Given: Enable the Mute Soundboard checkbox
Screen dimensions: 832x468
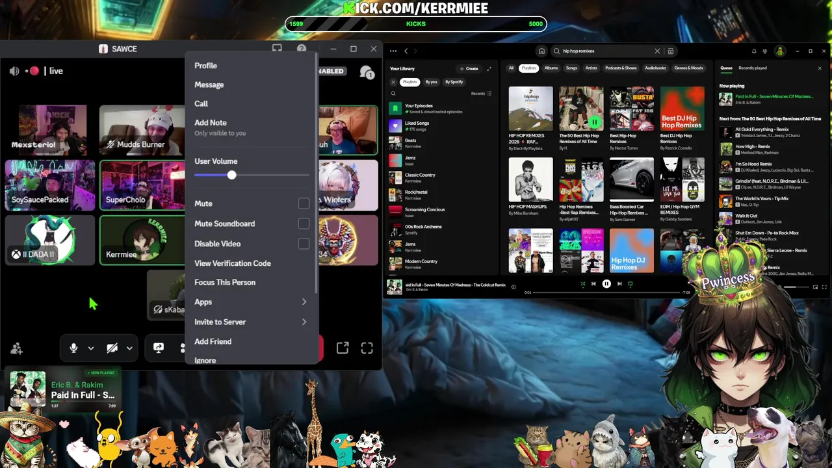Looking at the screenshot, I should 304,224.
